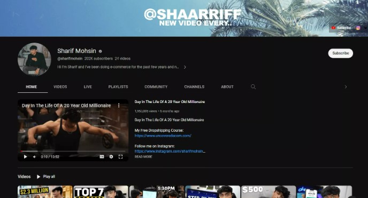Click the banner YouTube Subscribe link

pyautogui.click(x=341, y=28)
